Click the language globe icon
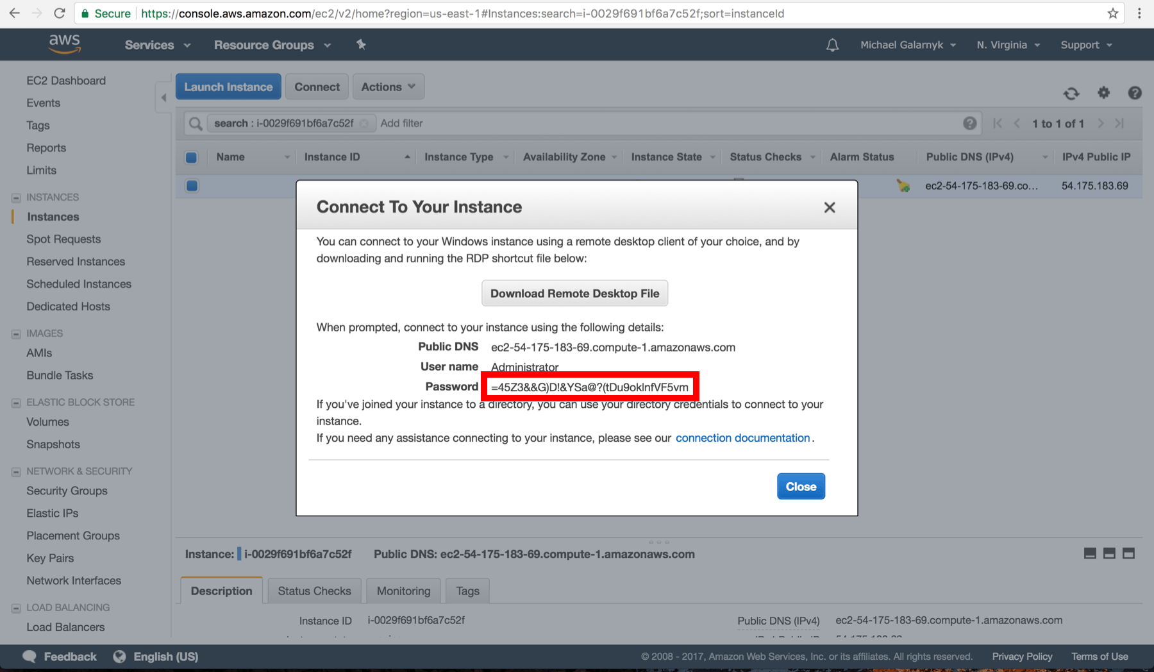 [x=119, y=656]
